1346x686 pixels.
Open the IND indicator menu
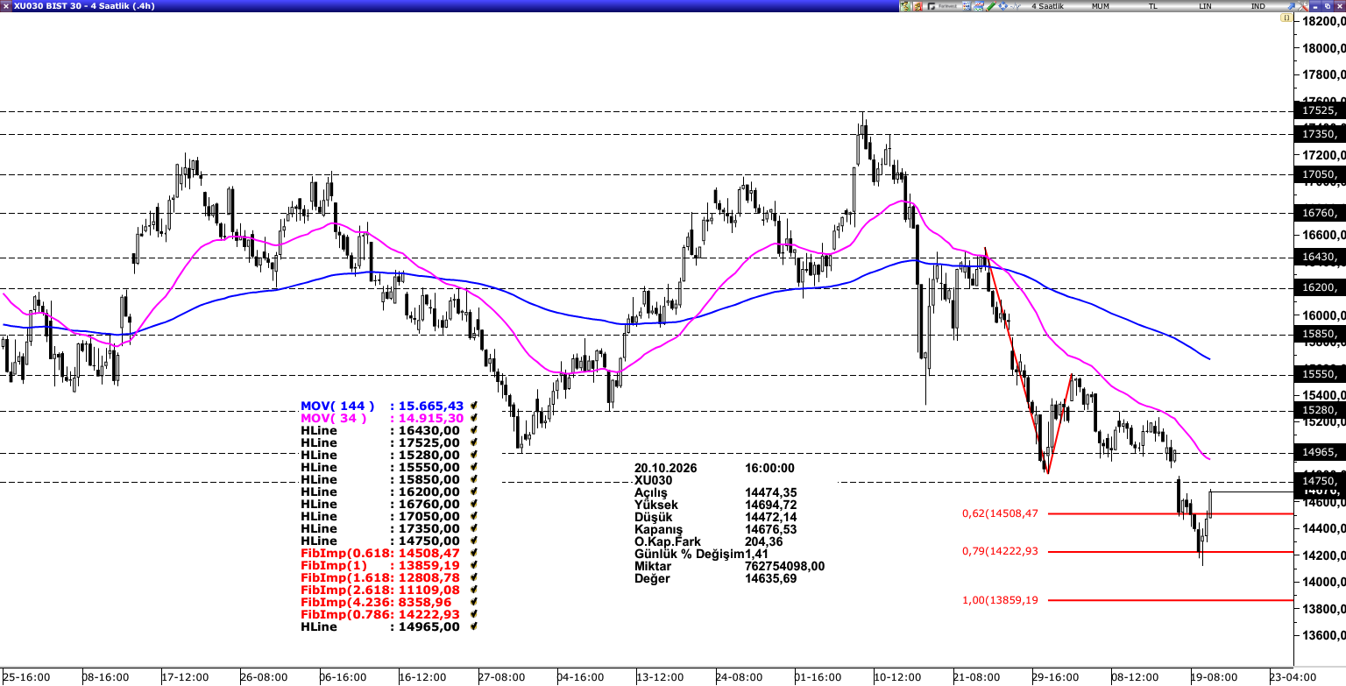1257,6
